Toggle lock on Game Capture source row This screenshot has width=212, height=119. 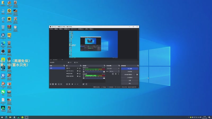[80, 74]
